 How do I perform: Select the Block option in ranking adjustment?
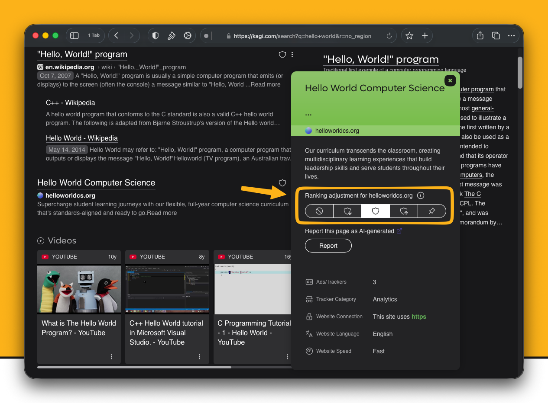(x=319, y=211)
